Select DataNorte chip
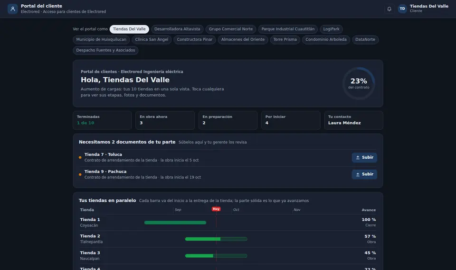Image resolution: width=456 pixels, height=270 pixels. pyautogui.click(x=365, y=39)
